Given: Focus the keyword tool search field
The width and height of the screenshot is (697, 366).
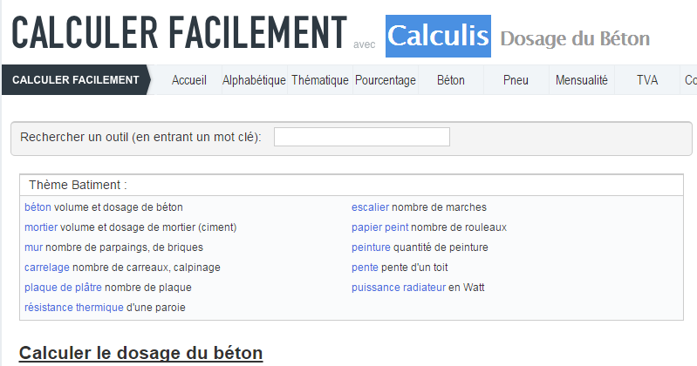Looking at the screenshot, I should [362, 137].
